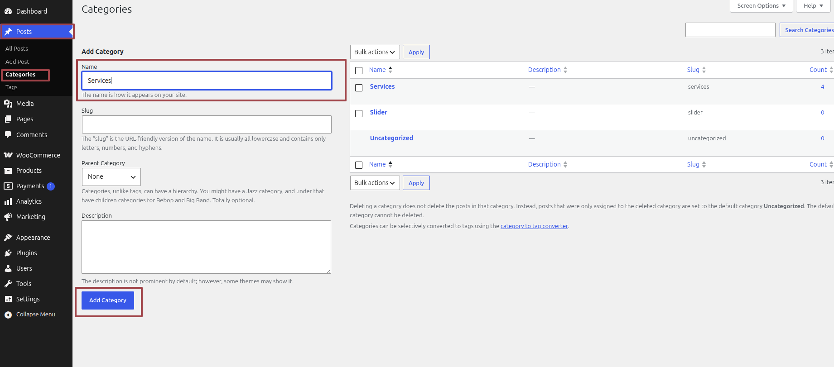Sort by Slug arrows in table header
834x367 pixels.
tap(704, 70)
